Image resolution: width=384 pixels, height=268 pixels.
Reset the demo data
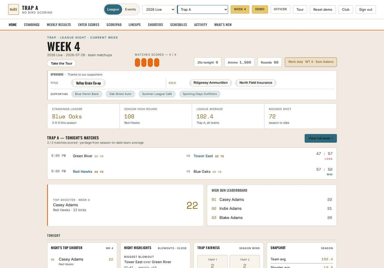pos(323,9)
